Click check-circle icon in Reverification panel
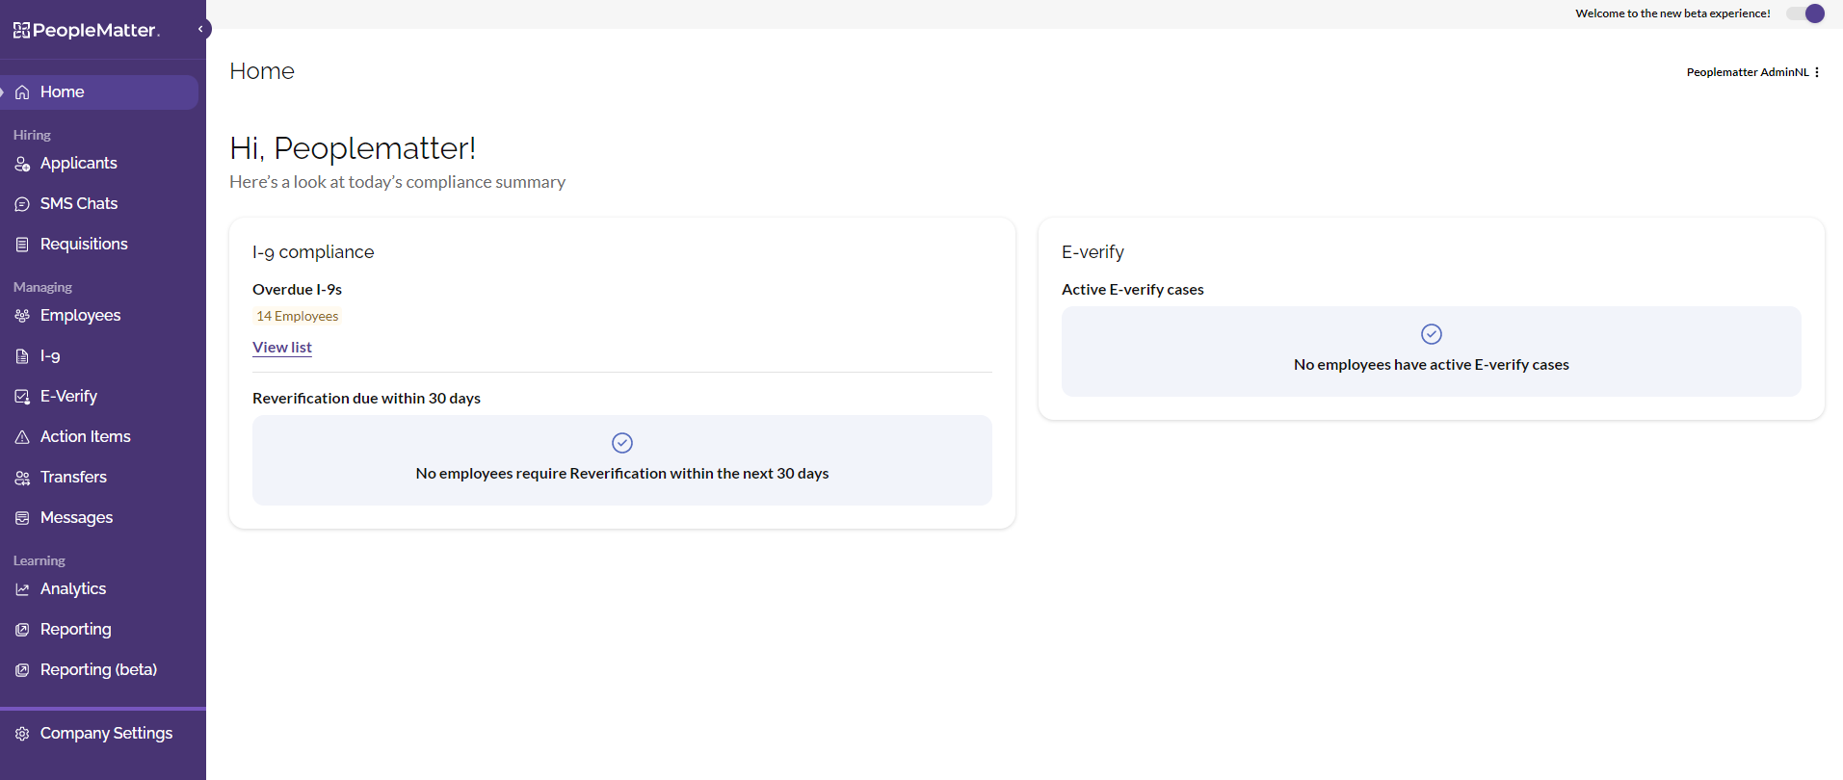This screenshot has width=1843, height=780. pyautogui.click(x=622, y=443)
